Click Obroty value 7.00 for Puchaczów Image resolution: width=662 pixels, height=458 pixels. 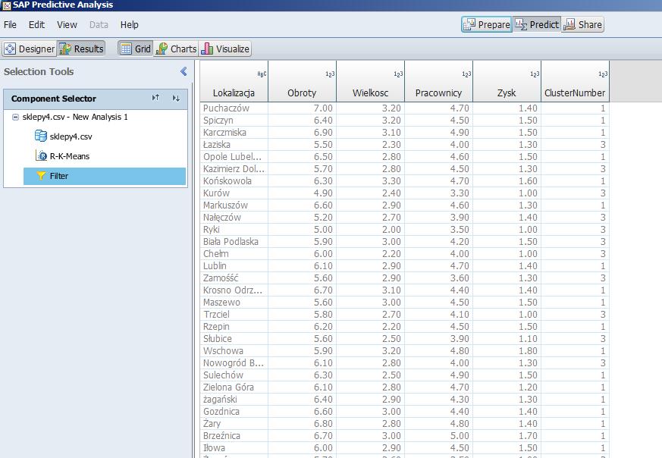click(303, 108)
